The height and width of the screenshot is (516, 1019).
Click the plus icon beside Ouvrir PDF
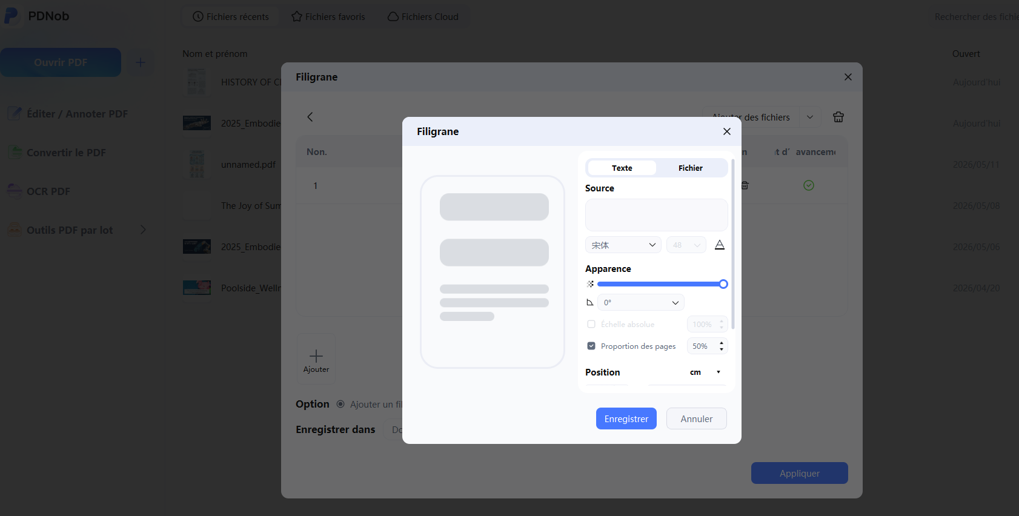(x=140, y=62)
